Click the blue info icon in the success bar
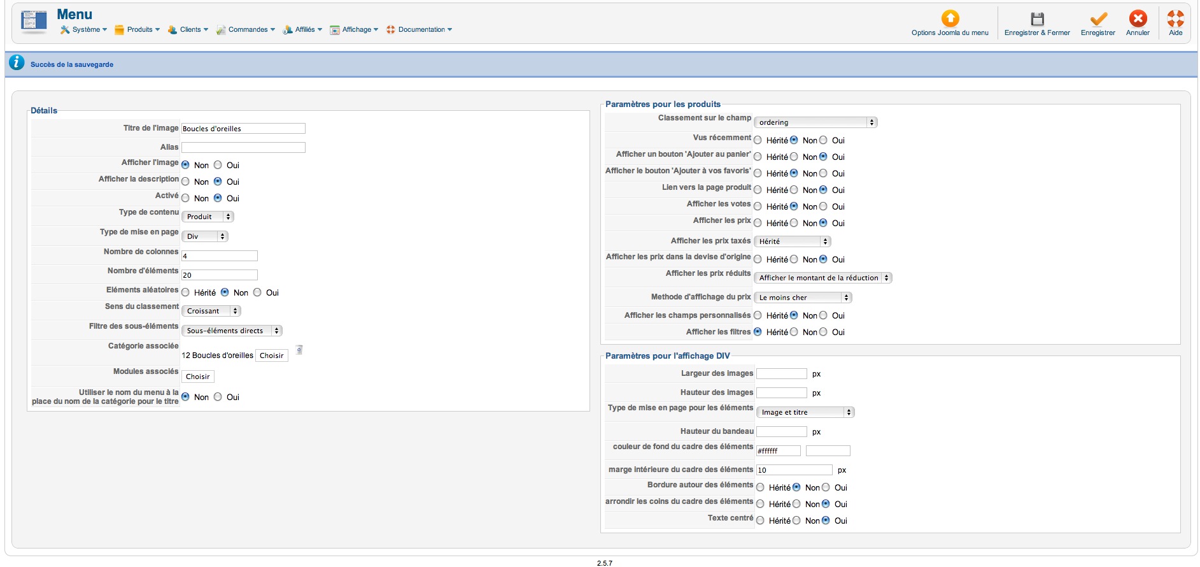The width and height of the screenshot is (1200, 567). pos(17,62)
